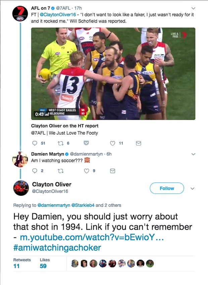Follow Clayton Oliver
Screen dimensions: 208x285
click(167, 188)
